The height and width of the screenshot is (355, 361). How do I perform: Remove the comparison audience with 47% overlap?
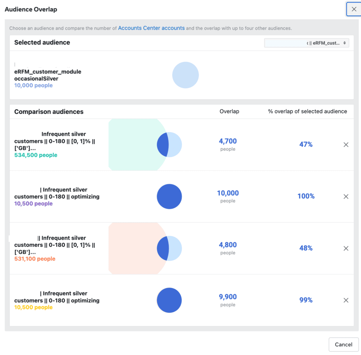tap(346, 144)
